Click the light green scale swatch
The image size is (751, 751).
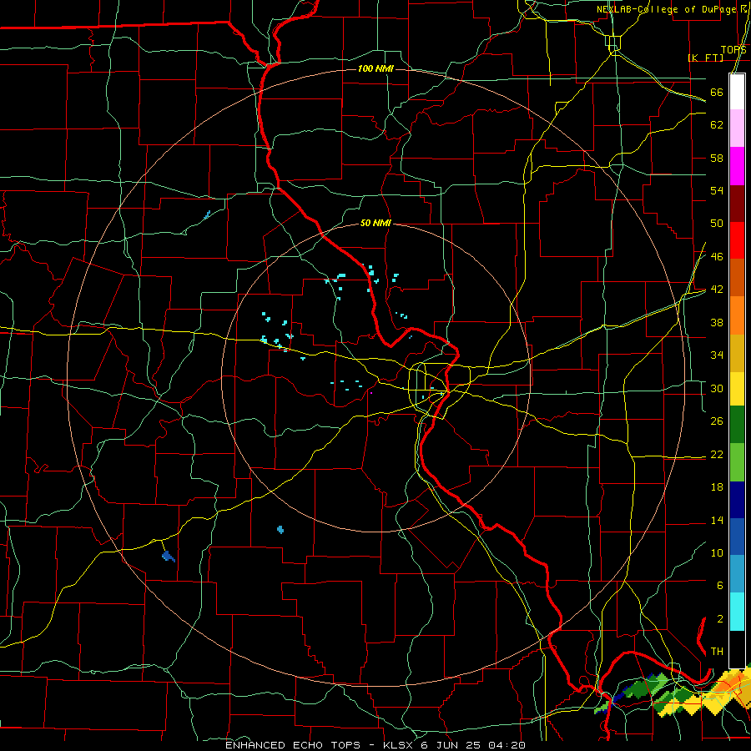click(737, 461)
